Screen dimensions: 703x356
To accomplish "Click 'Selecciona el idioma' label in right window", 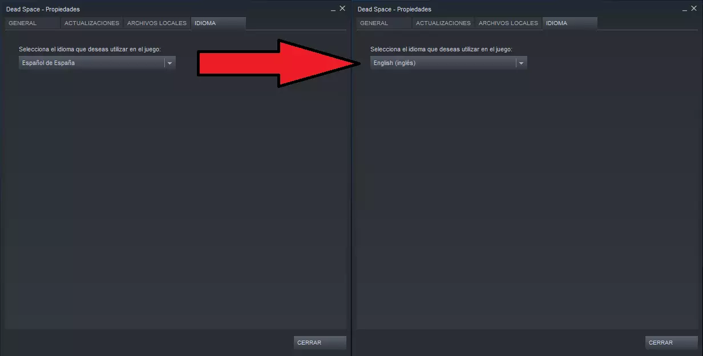I will pyautogui.click(x=441, y=50).
